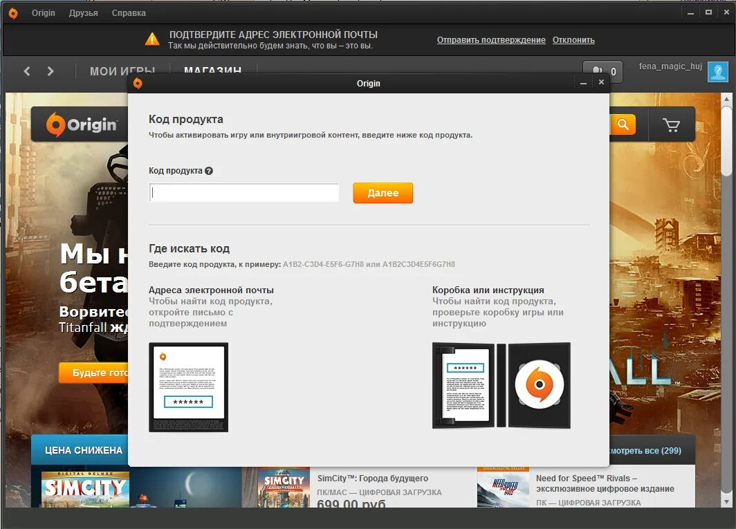Click the Отклонить link
This screenshot has height=529, width=736.
pos(573,40)
